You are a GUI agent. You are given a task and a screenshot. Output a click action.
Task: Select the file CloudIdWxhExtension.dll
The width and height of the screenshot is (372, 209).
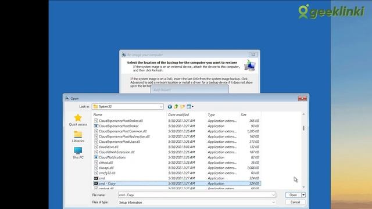point(117,152)
